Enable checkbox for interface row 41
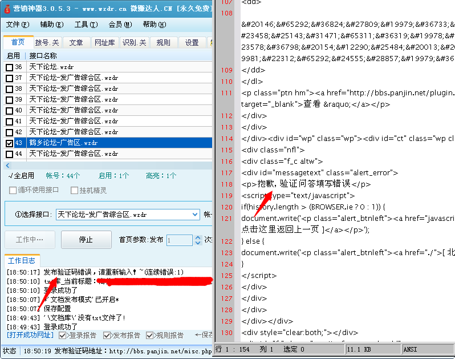The height and width of the screenshot is (359, 455). 9,122
